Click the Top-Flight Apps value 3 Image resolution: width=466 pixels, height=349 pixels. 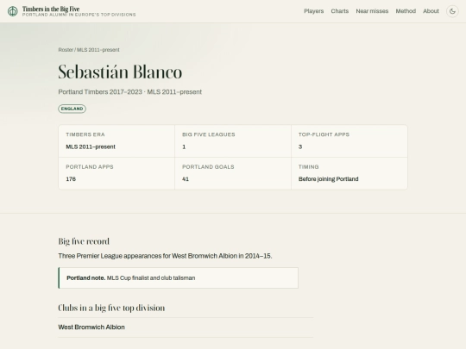300,146
